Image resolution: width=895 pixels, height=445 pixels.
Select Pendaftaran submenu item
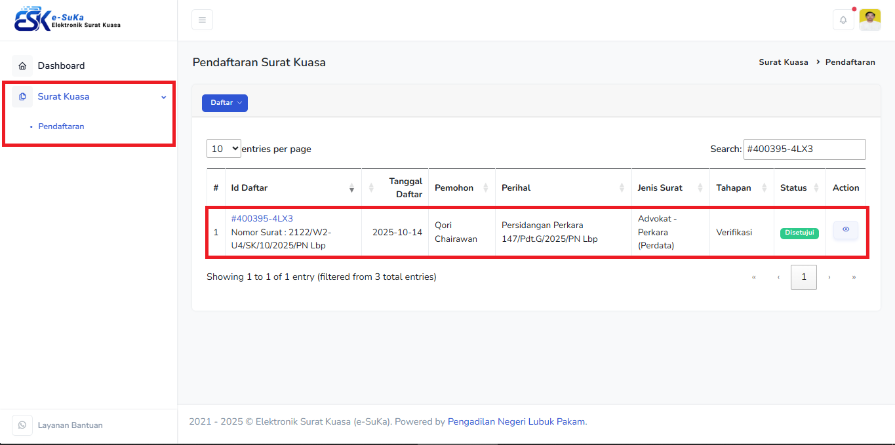(x=61, y=126)
